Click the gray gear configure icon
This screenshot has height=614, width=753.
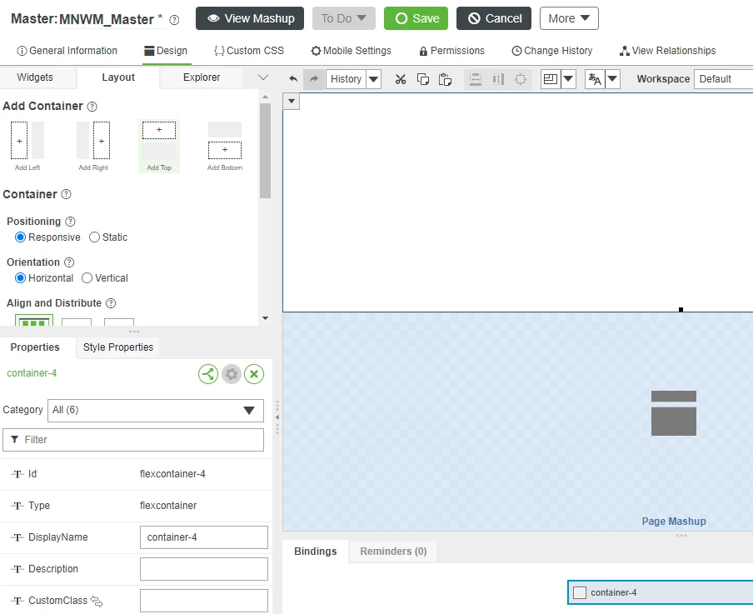coord(232,374)
